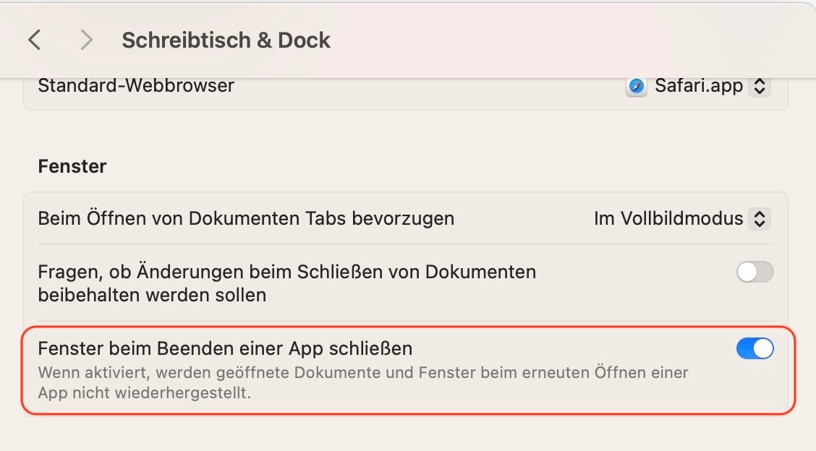The height and width of the screenshot is (451, 816).
Task: Click the Fenster section heading
Action: click(72, 166)
